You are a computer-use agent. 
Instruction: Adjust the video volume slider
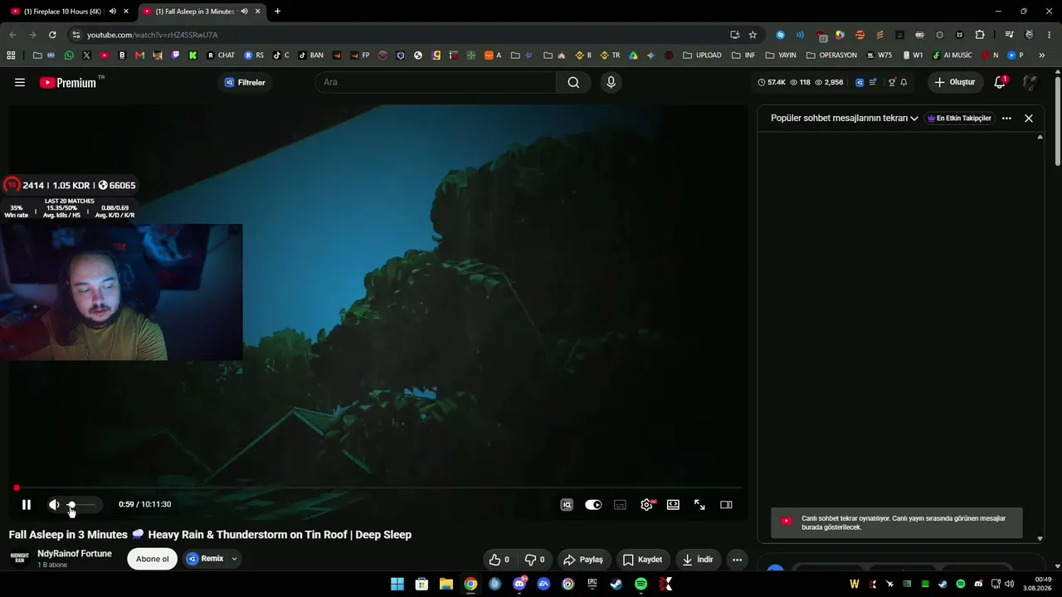point(81,504)
